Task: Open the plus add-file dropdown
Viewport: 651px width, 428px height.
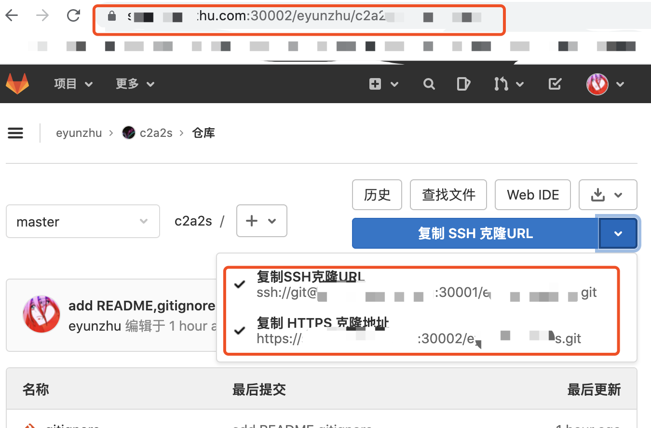Action: (x=262, y=221)
